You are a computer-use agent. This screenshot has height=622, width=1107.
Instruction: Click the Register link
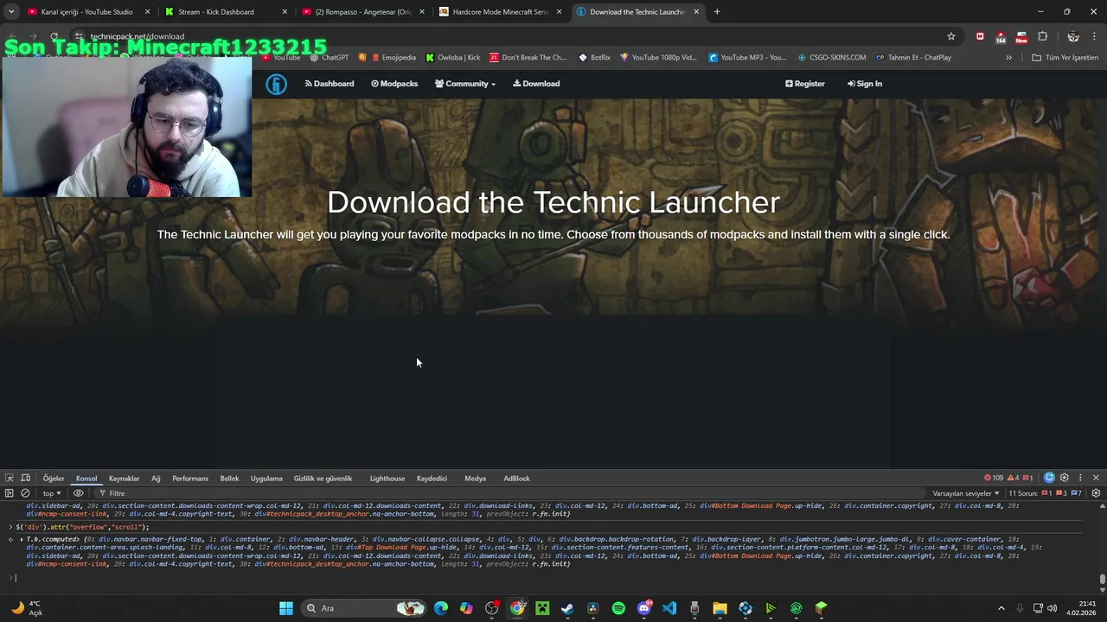805,84
